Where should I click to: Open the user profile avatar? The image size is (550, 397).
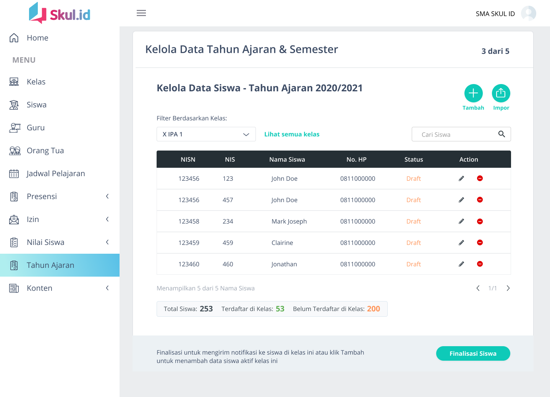pyautogui.click(x=528, y=13)
